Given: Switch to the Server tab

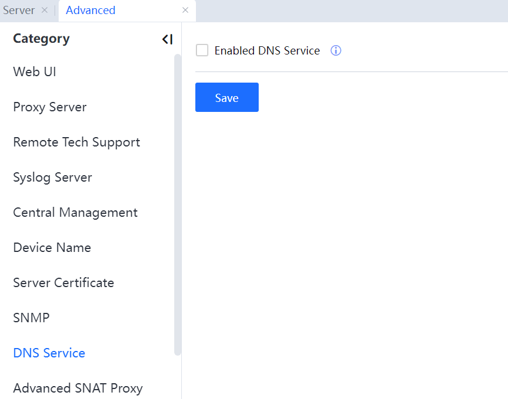Looking at the screenshot, I should [19, 11].
